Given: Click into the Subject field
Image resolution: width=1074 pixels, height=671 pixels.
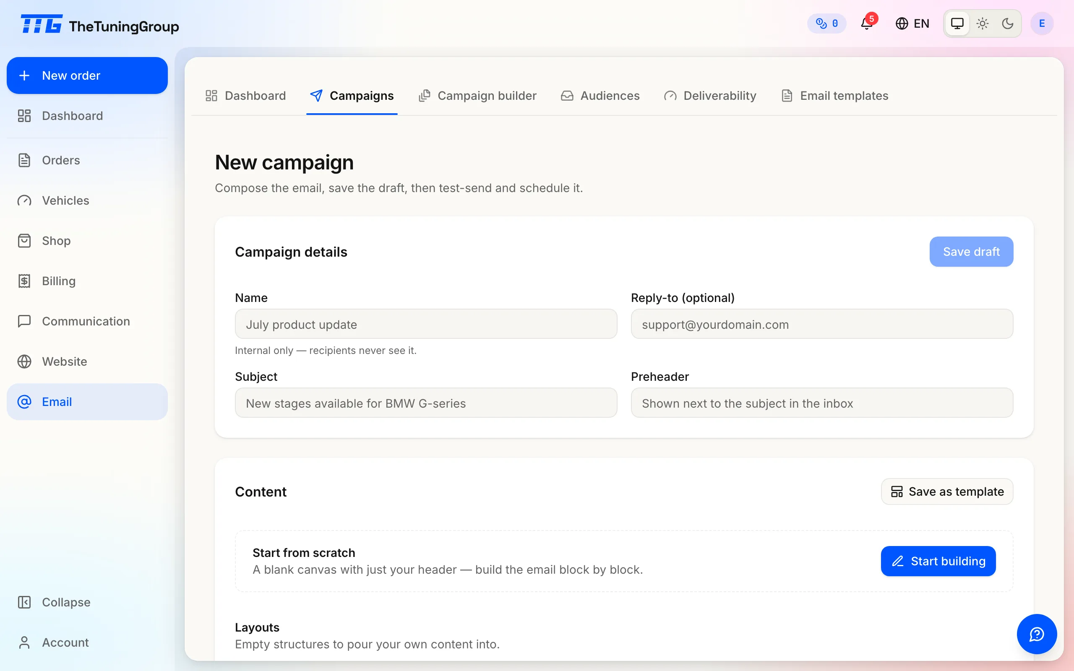Looking at the screenshot, I should click(425, 403).
